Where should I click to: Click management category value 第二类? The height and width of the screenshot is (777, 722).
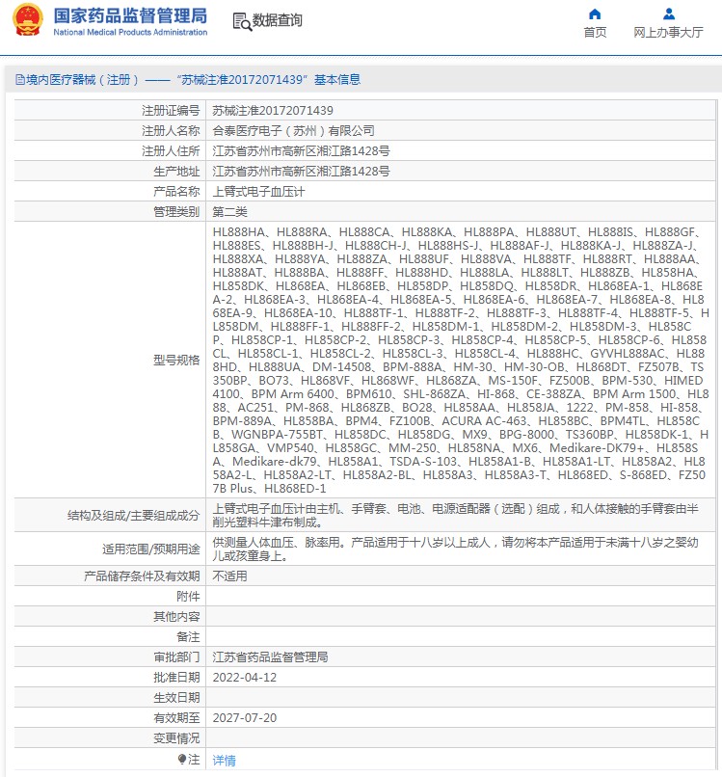click(230, 212)
